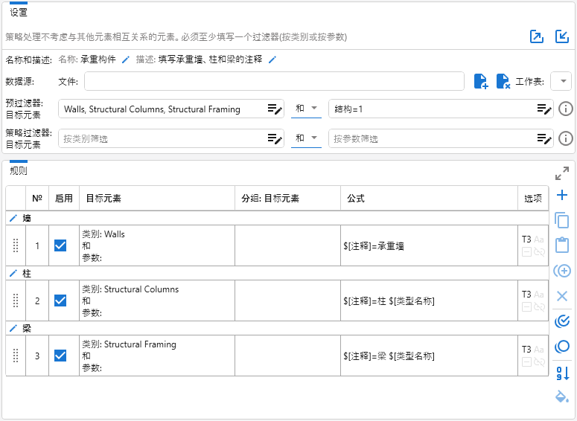
Task: Open pre-filter 和 operator dropdown
Action: coord(306,109)
